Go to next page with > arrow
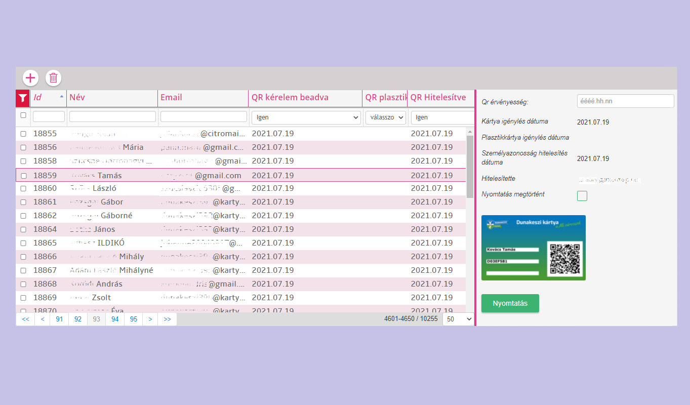 150,319
